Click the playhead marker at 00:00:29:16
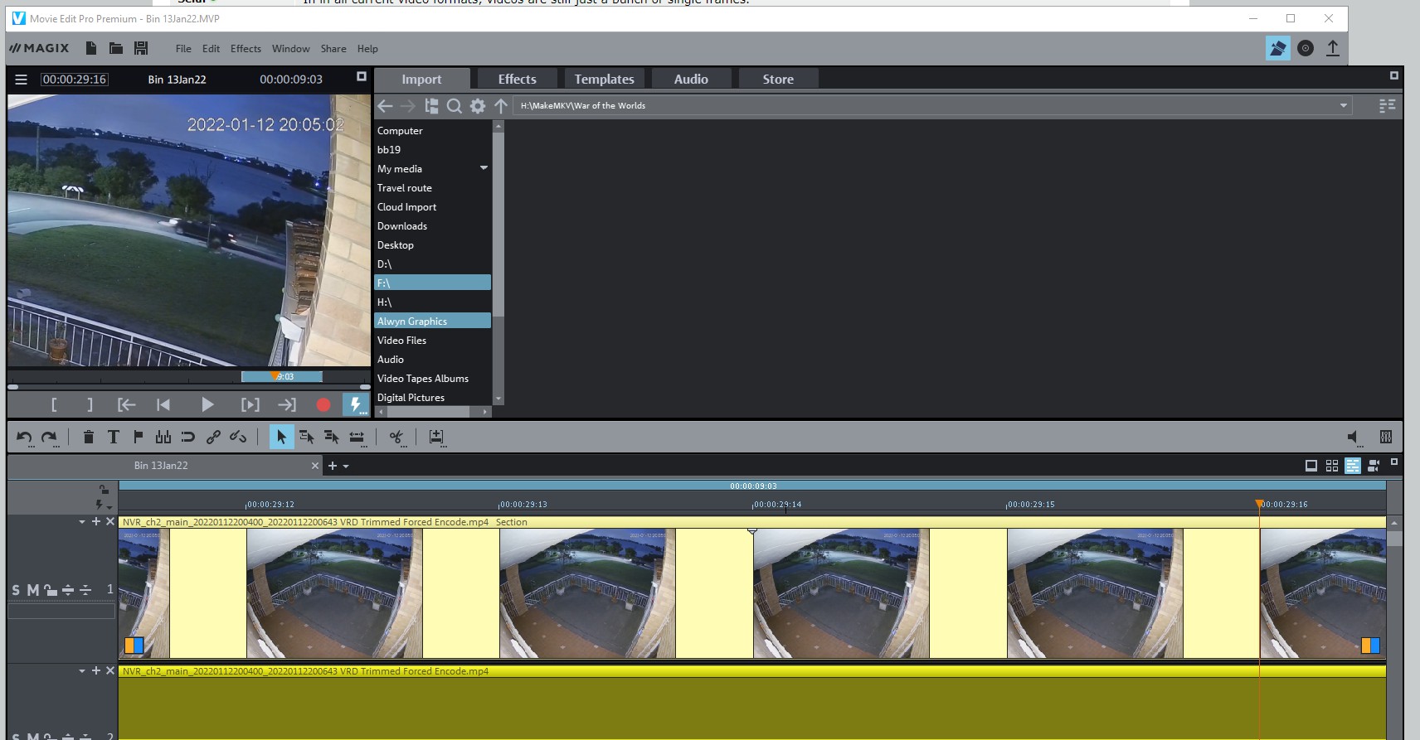 coord(1259,504)
